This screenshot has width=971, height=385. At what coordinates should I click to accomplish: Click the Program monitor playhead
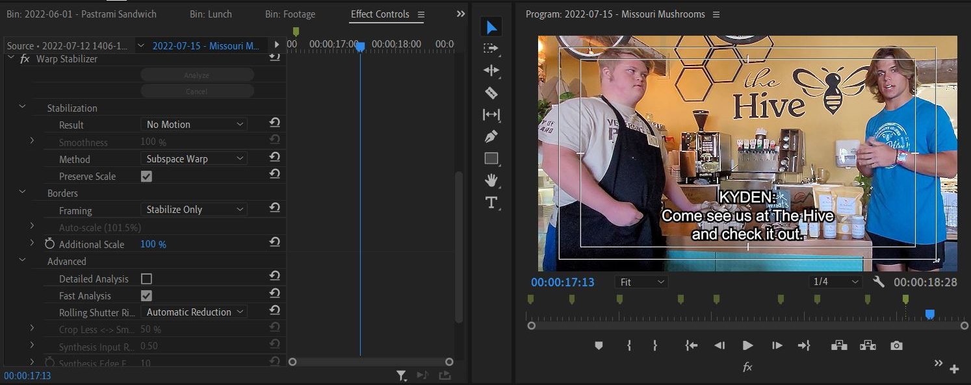tap(930, 314)
